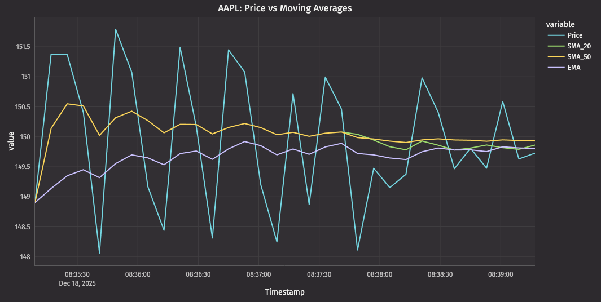Toggle SMA_50 legend item visibility
The image size is (601, 302).
(579, 57)
